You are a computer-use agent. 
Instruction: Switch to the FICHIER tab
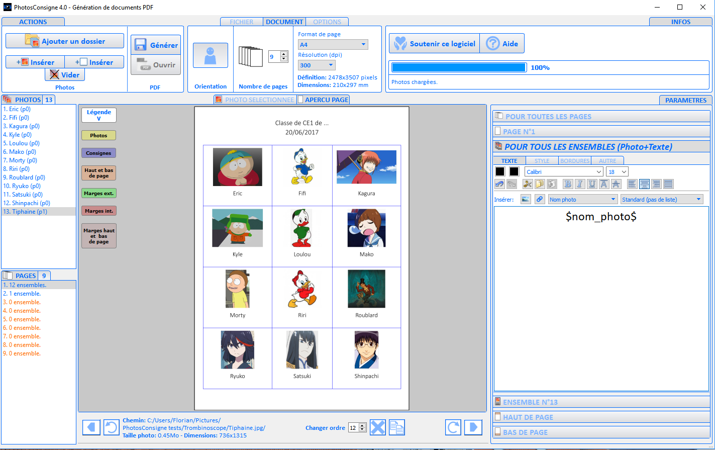(x=242, y=22)
